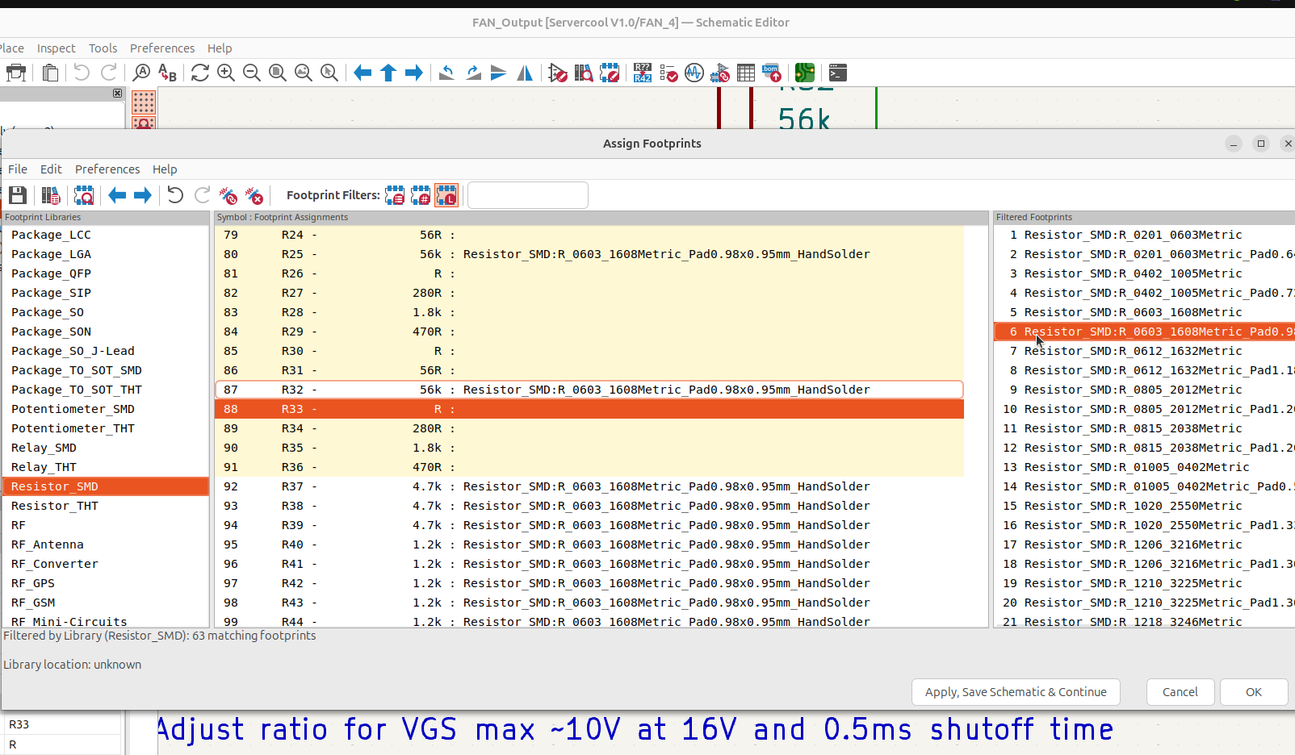
Task: Open Tools menu in Schematic Editor
Action: pos(103,48)
